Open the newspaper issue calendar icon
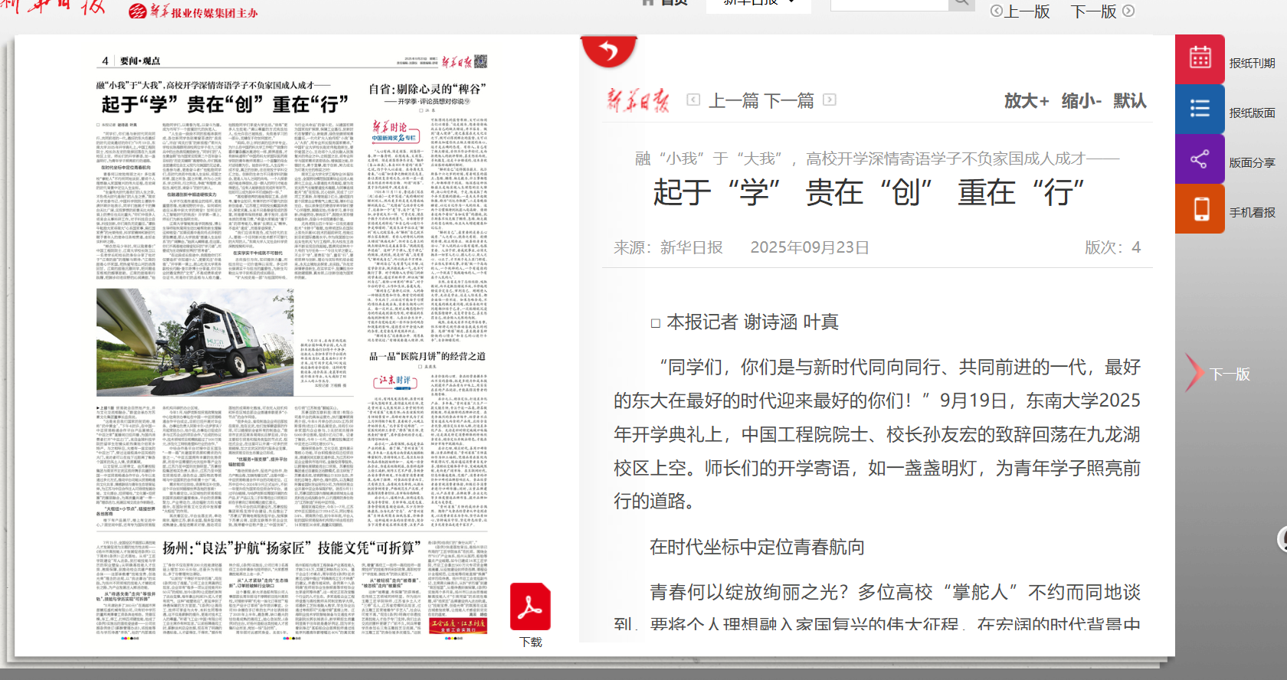 [1200, 59]
